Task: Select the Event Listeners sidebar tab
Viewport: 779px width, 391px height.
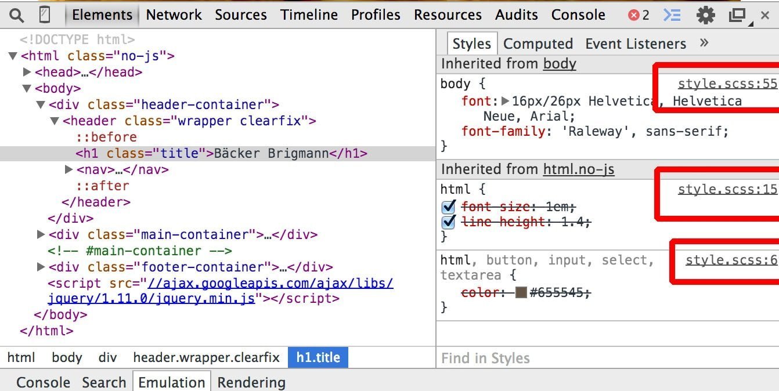Action: (x=636, y=44)
